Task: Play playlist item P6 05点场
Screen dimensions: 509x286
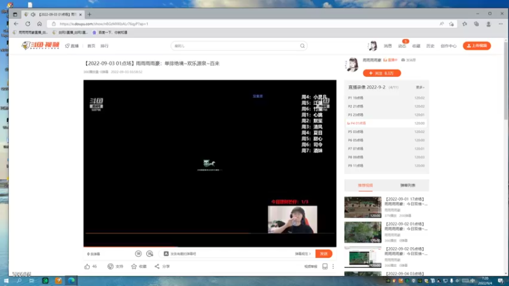Action: pos(386,140)
